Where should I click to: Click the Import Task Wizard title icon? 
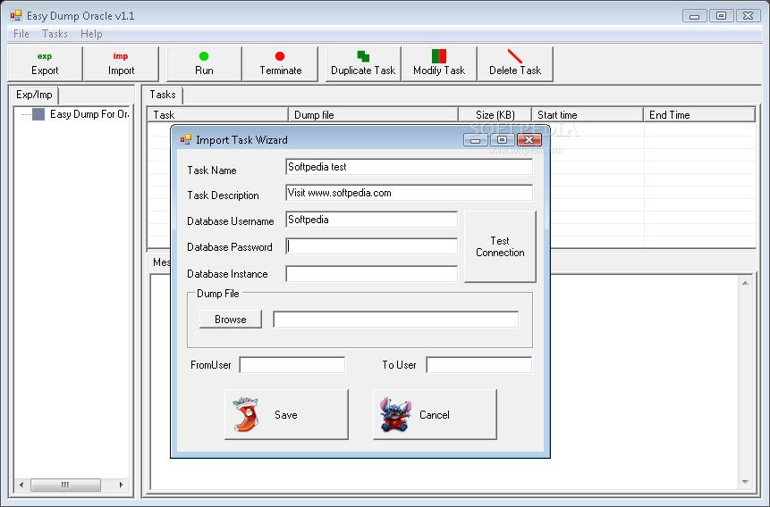[x=186, y=140]
